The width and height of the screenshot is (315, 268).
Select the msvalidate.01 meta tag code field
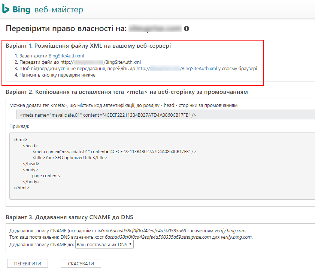(x=166, y=115)
